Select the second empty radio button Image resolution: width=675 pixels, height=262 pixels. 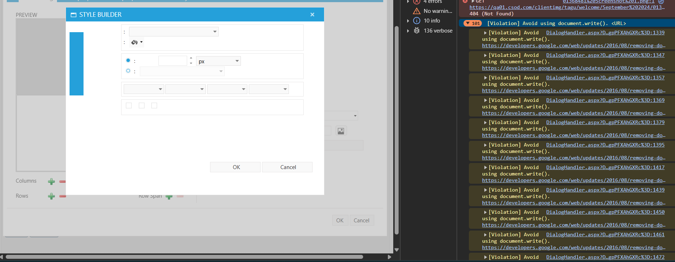[128, 71]
